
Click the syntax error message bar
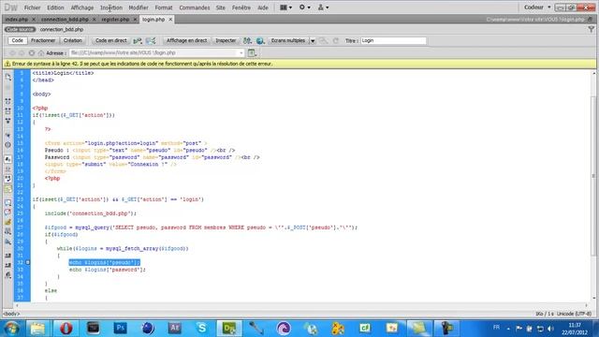pyautogui.click(x=299, y=64)
